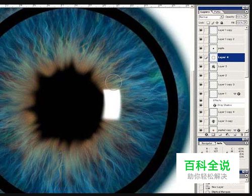Click the New Layer history state
This screenshot has height=196, width=252.
click(217, 187)
